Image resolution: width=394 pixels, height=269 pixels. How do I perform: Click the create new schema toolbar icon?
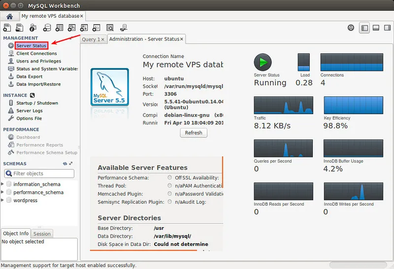[47, 28]
